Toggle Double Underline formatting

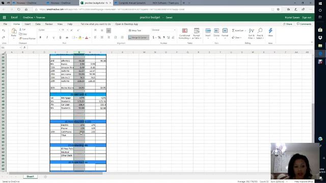(60, 38)
